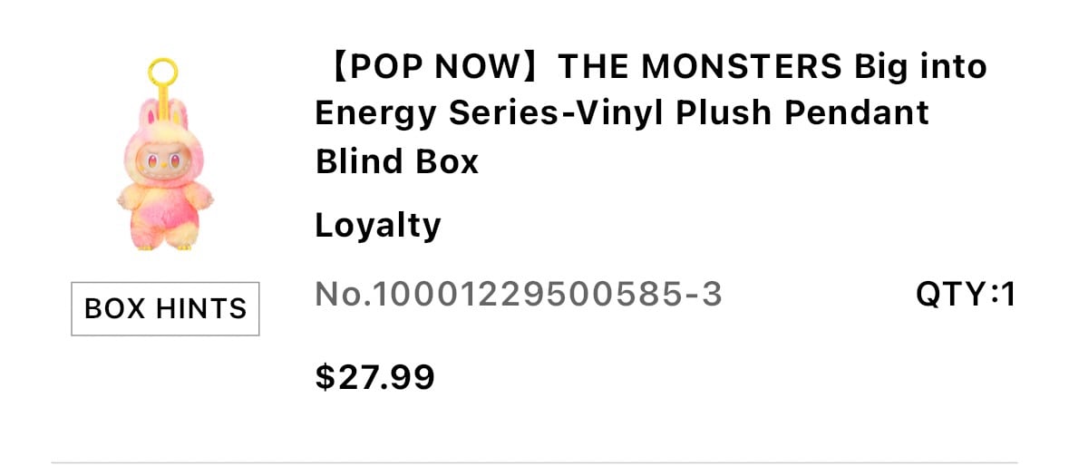Select the Loyalty variant label

[x=378, y=226]
